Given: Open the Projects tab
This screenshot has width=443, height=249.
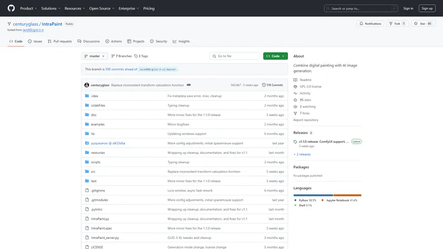Looking at the screenshot, I should 136,41.
